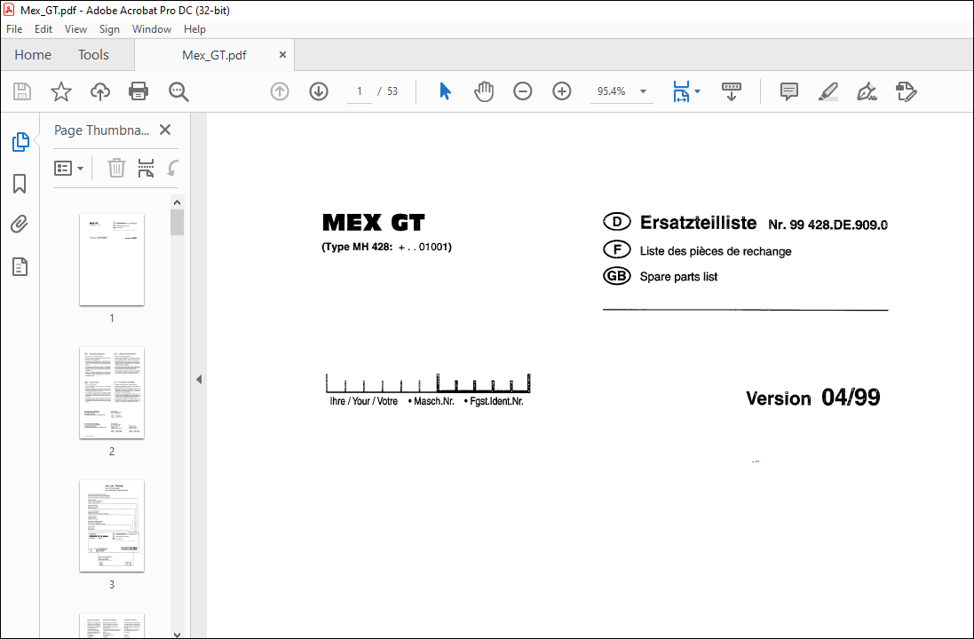The image size is (974, 639).
Task: Click the 95.4% zoom value field
Action: pyautogui.click(x=612, y=91)
